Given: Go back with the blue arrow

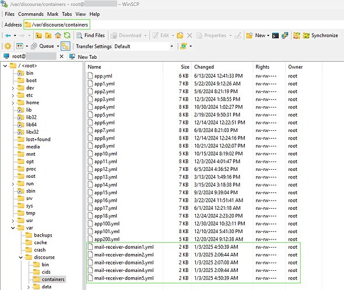Looking at the screenshot, I should [x=8, y=35].
